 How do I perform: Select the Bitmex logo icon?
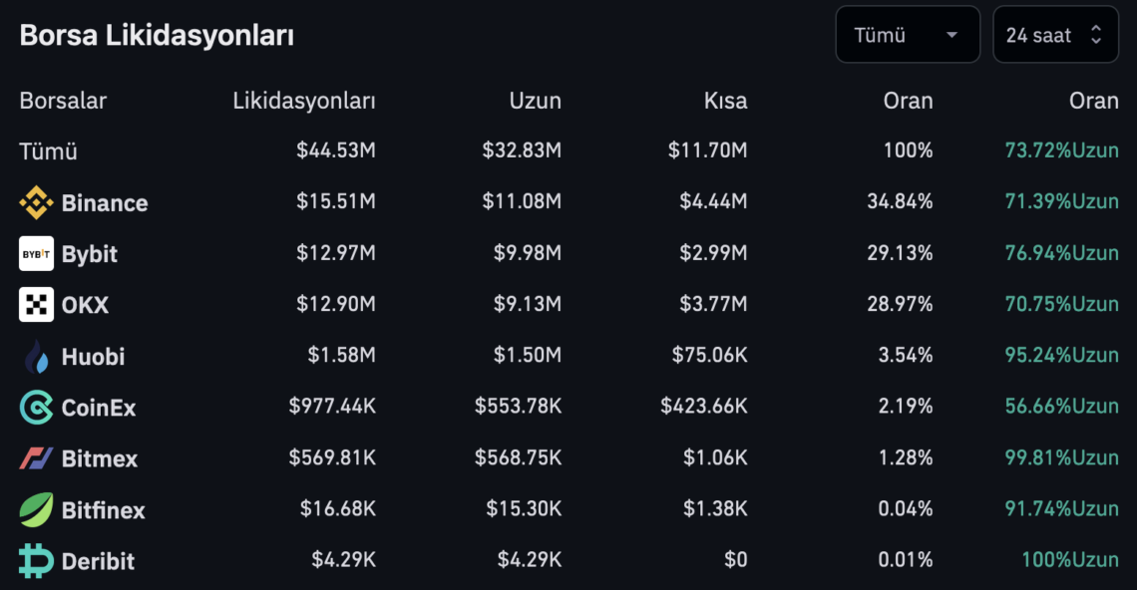pos(36,458)
